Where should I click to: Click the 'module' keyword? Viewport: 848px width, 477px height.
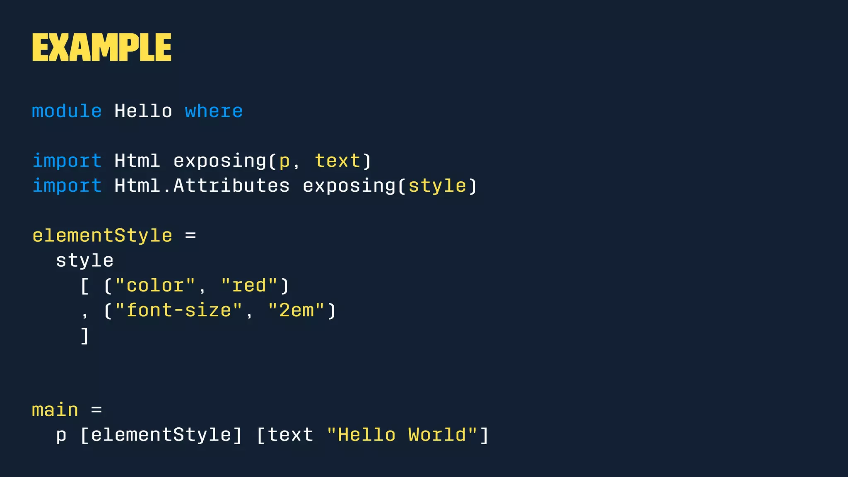[67, 111]
